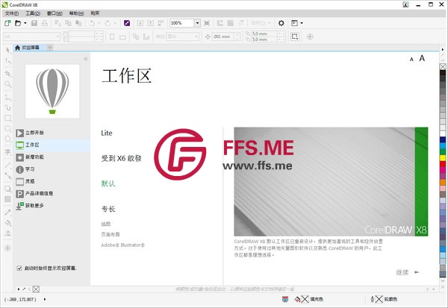Select the Eyedropper tool in toolbox
The width and height of the screenshot is (448, 308).
(x=7, y=213)
